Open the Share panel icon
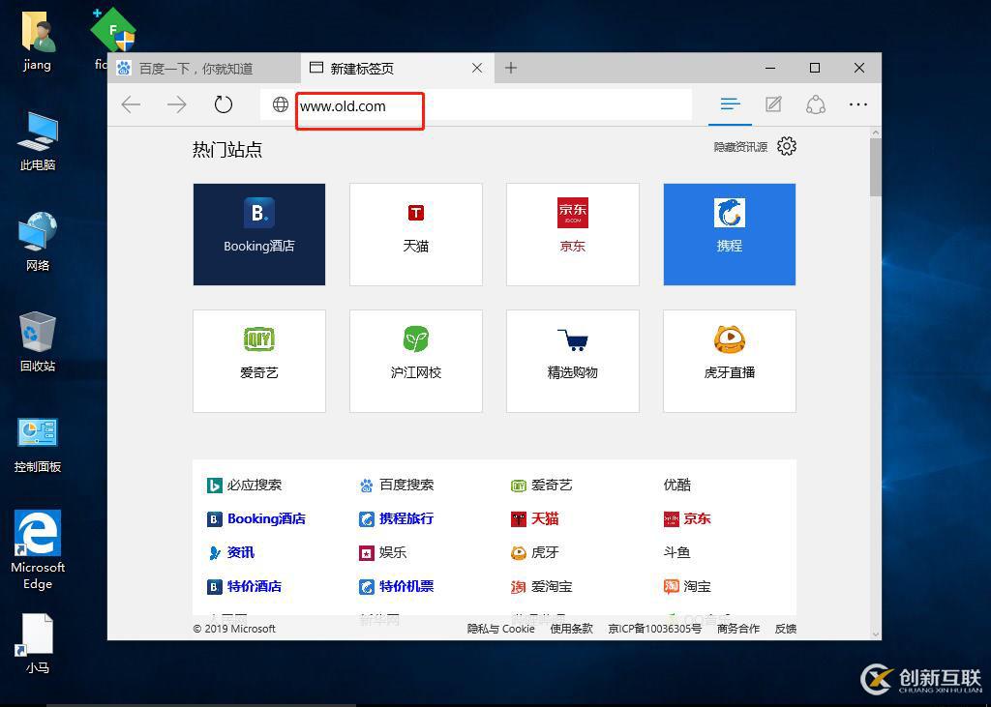Viewport: 991px width, 707px height. (816, 103)
